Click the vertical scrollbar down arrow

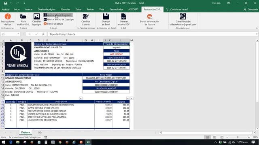coord(257,128)
